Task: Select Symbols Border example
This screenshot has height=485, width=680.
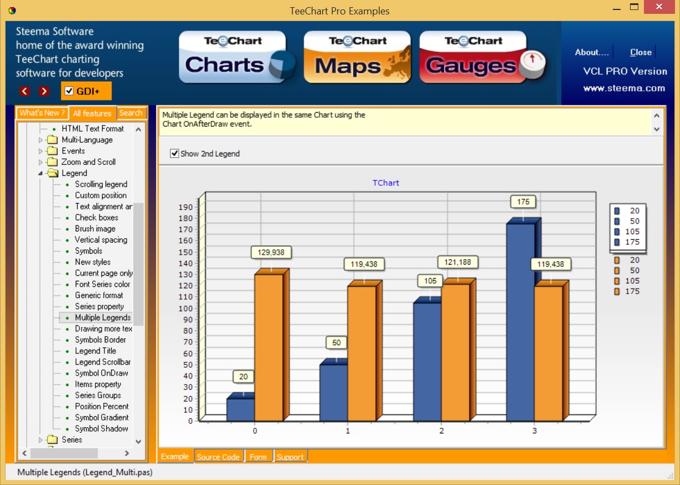Action: click(100, 340)
